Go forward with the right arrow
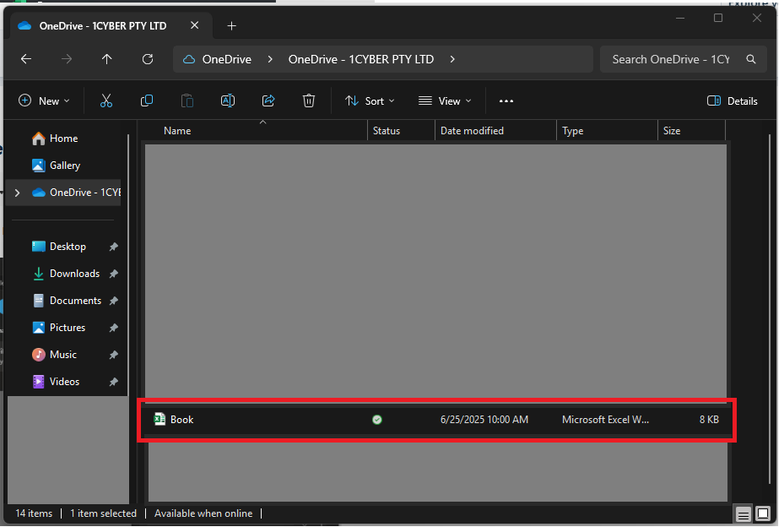 pos(67,59)
